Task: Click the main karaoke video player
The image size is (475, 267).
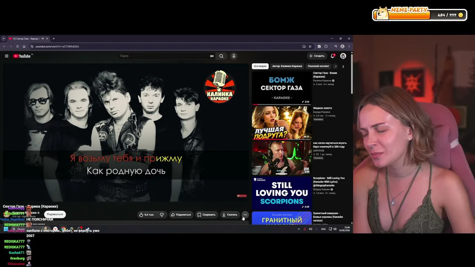Action: click(x=126, y=132)
